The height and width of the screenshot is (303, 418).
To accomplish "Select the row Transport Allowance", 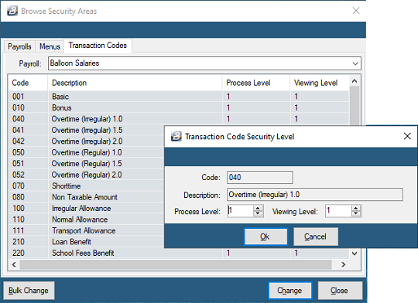I will pyautogui.click(x=86, y=230).
